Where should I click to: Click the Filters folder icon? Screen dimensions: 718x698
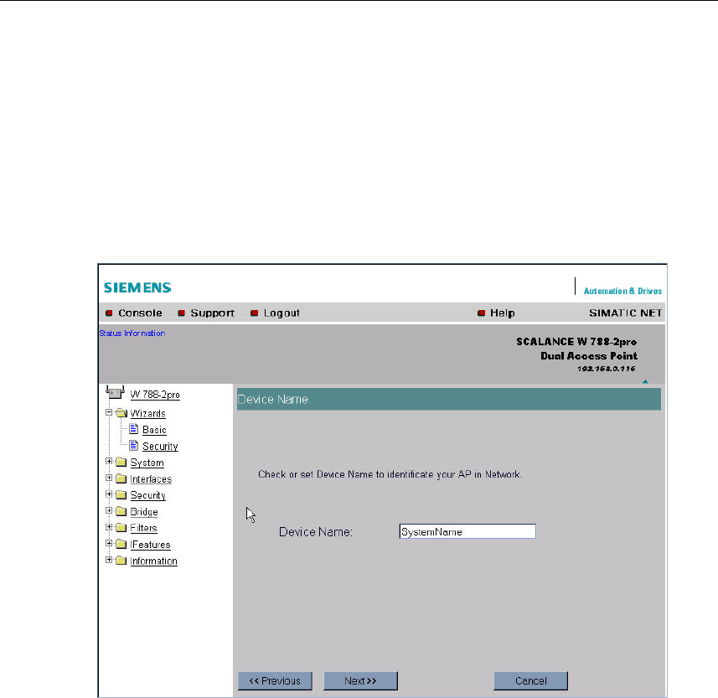tap(121, 528)
